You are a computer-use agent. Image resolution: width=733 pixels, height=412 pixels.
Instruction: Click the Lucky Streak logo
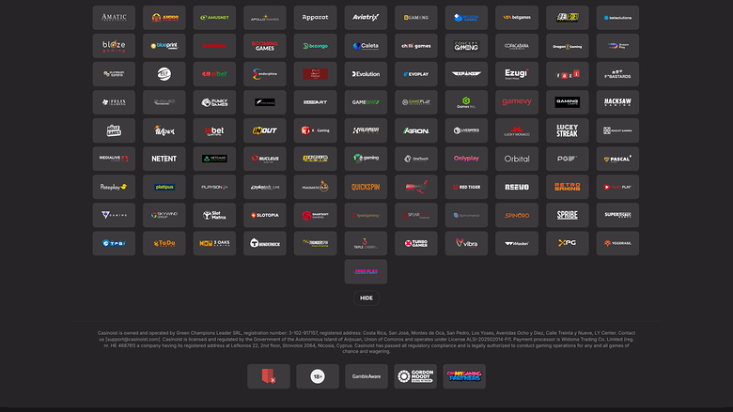click(x=567, y=130)
